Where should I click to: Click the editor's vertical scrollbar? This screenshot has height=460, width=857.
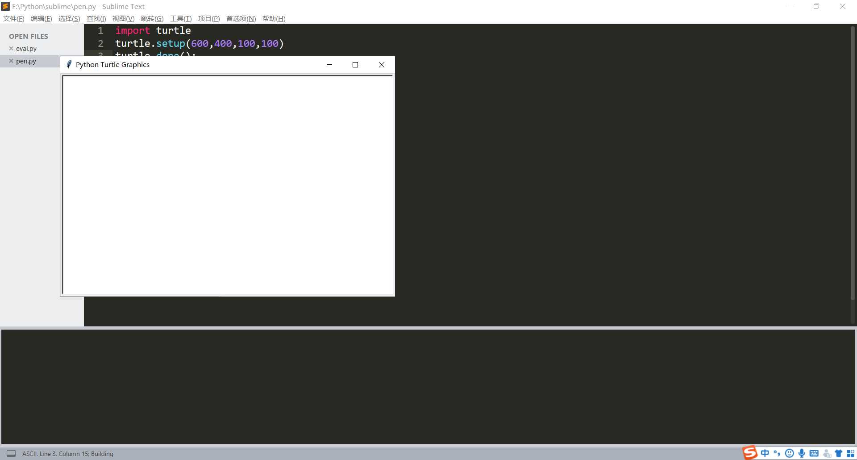point(853,163)
